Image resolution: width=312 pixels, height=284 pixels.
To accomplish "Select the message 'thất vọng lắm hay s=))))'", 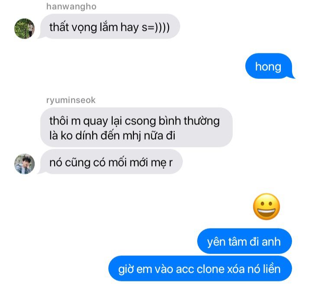I will click(x=110, y=26).
